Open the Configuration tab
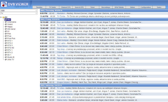Screen dimensions: 168x102 [x=146, y=7]
